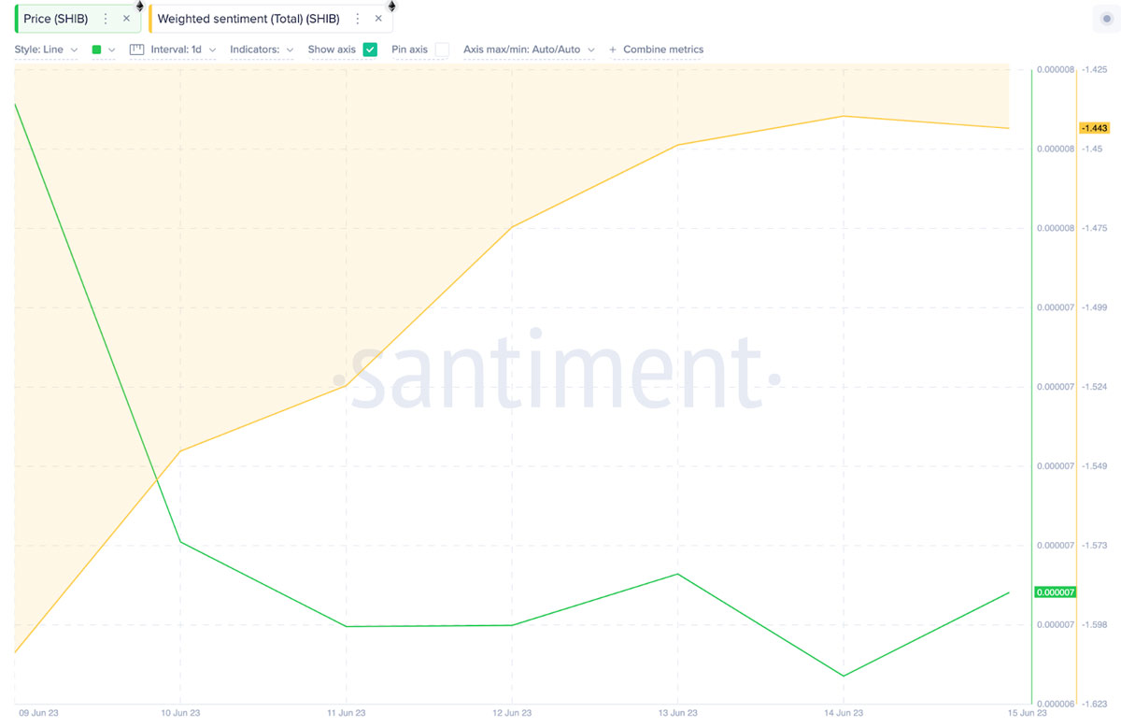Click the Combine metrics button

[656, 50]
